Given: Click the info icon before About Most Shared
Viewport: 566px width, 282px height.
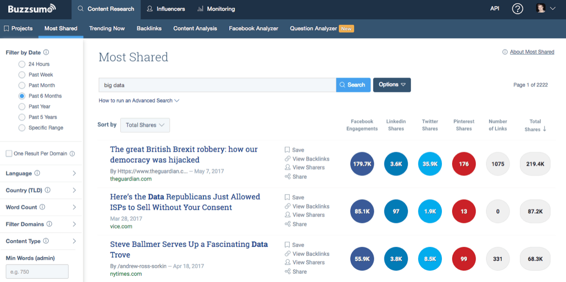Looking at the screenshot, I should pos(505,52).
